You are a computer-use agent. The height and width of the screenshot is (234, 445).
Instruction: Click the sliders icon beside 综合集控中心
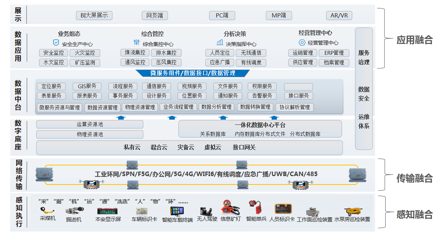[136, 43]
